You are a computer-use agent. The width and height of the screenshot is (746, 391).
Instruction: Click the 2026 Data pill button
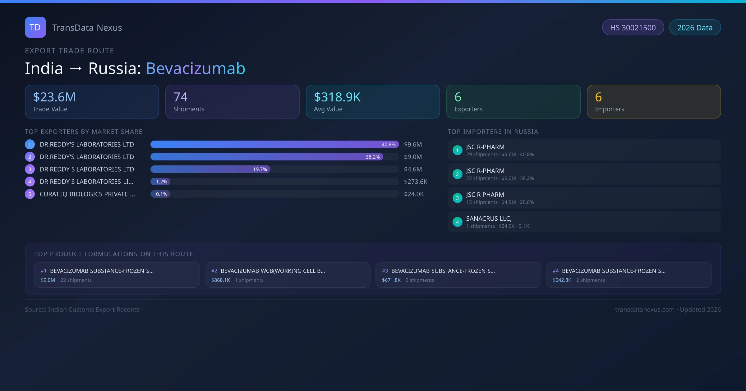click(x=695, y=28)
